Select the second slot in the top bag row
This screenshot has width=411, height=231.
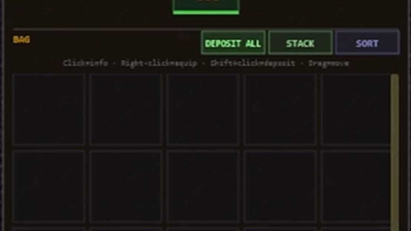click(126, 110)
